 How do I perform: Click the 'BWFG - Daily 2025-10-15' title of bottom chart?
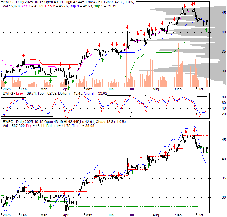[23, 122]
